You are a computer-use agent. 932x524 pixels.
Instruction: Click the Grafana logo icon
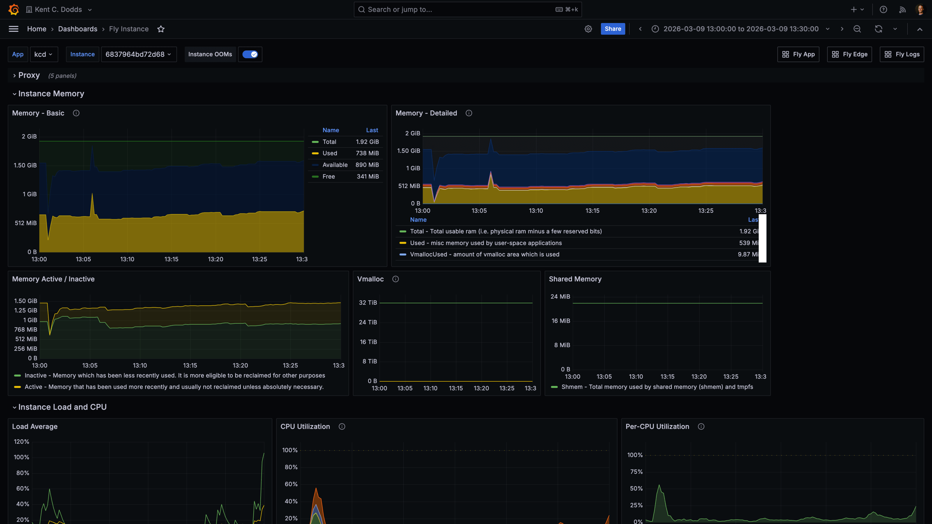click(14, 9)
